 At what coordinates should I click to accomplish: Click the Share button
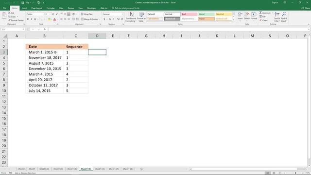coord(306,8)
